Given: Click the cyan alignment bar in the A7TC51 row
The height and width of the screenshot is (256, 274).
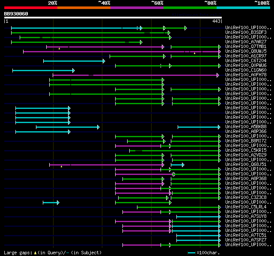Looking at the screenshot, I should [x=198, y=236].
